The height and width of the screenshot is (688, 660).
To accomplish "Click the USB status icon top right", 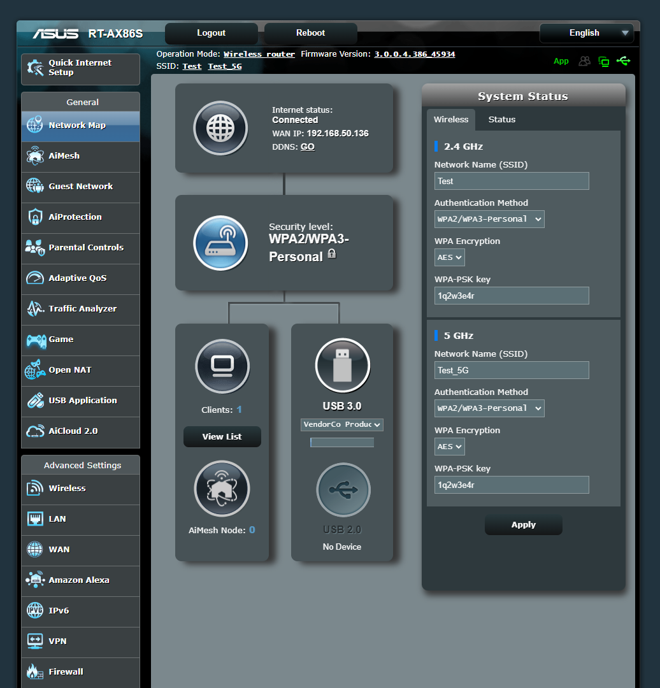I will pyautogui.click(x=624, y=61).
